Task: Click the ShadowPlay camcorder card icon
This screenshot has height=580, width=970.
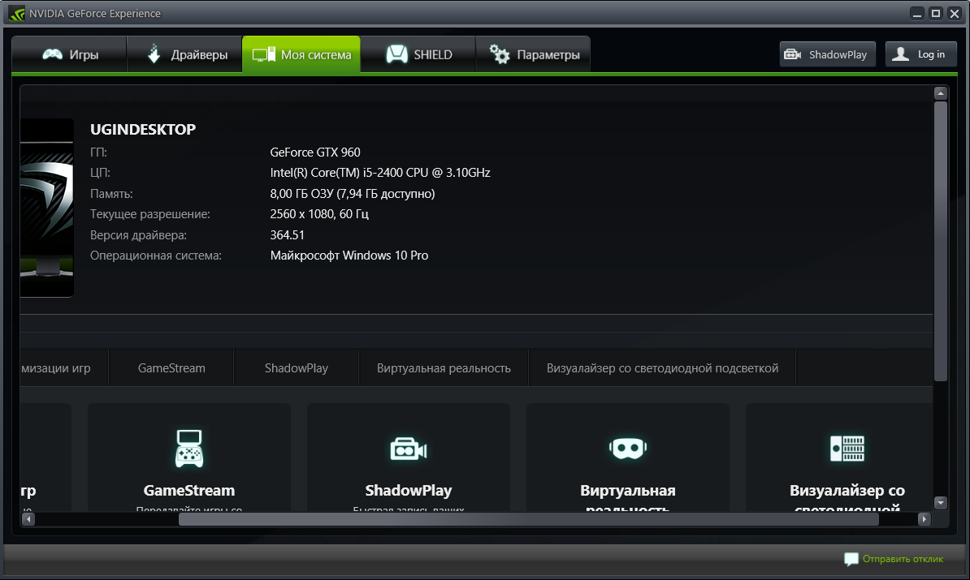Action: coord(409,449)
